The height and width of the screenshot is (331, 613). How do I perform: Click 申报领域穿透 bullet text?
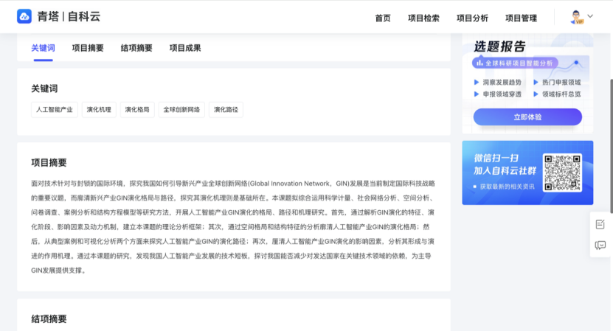tap(502, 94)
